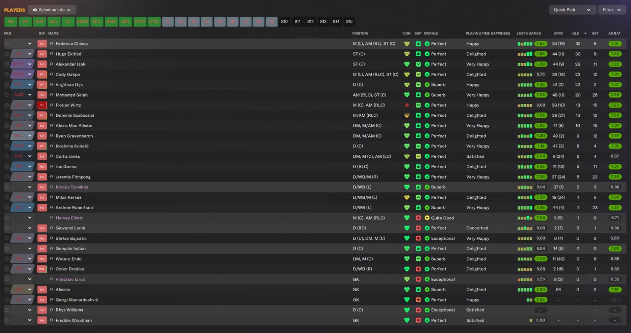The image size is (631, 333).
Task: Open the Jeremie Frimpong player name
Action: (x=73, y=177)
